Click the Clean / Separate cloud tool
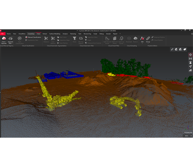The image size is (193, 167). [x=4, y=40]
